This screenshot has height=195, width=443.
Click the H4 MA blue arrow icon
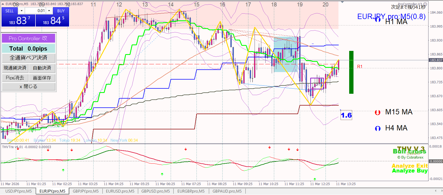point(378,129)
